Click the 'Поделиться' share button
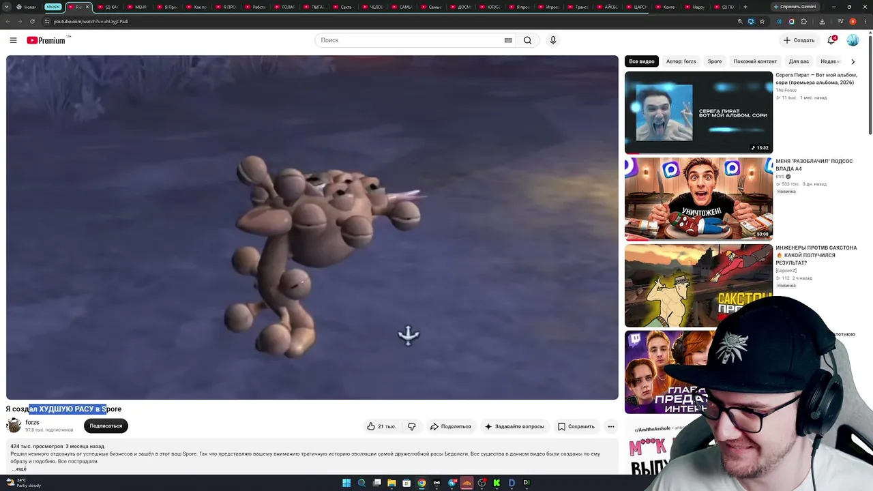The height and width of the screenshot is (491, 873). point(450,426)
